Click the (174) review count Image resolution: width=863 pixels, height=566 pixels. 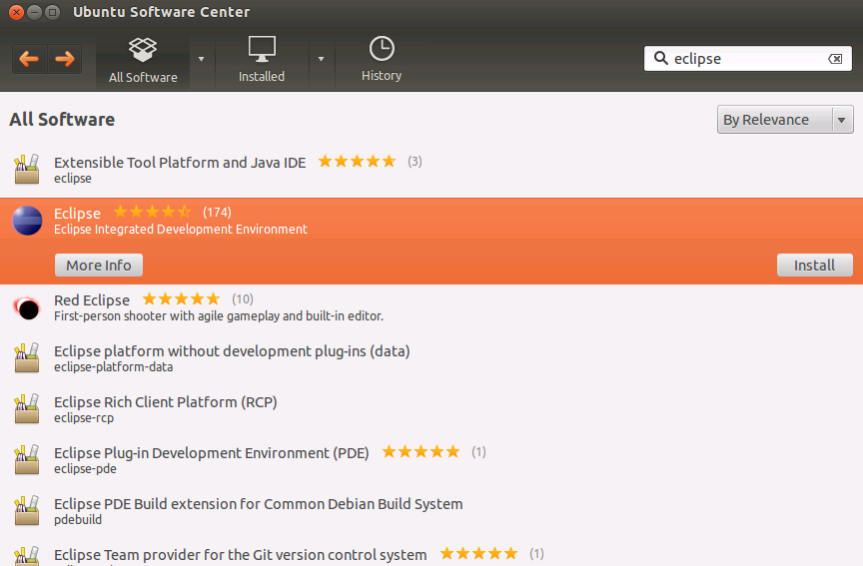[217, 213]
